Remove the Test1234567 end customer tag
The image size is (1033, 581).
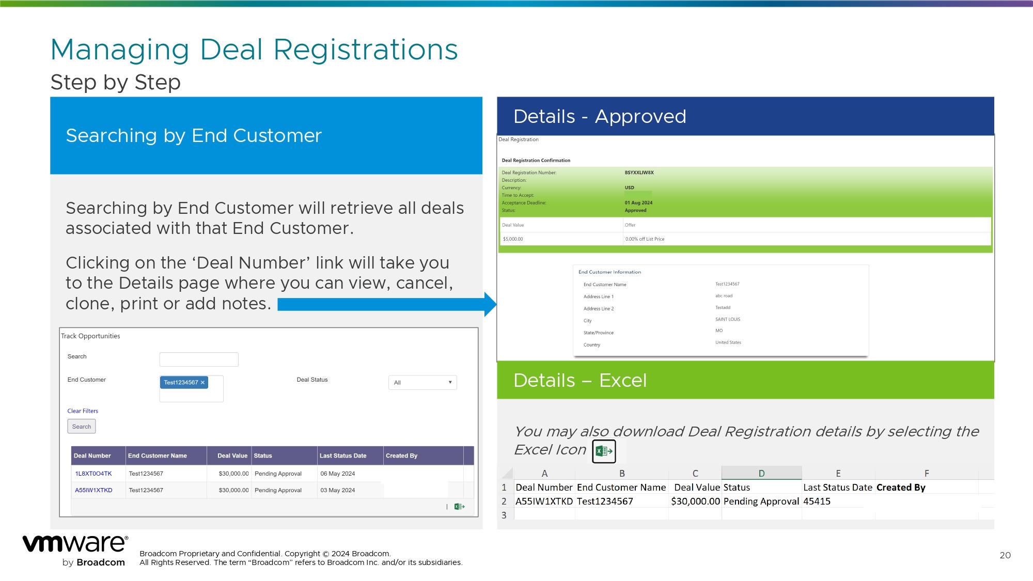pos(203,383)
